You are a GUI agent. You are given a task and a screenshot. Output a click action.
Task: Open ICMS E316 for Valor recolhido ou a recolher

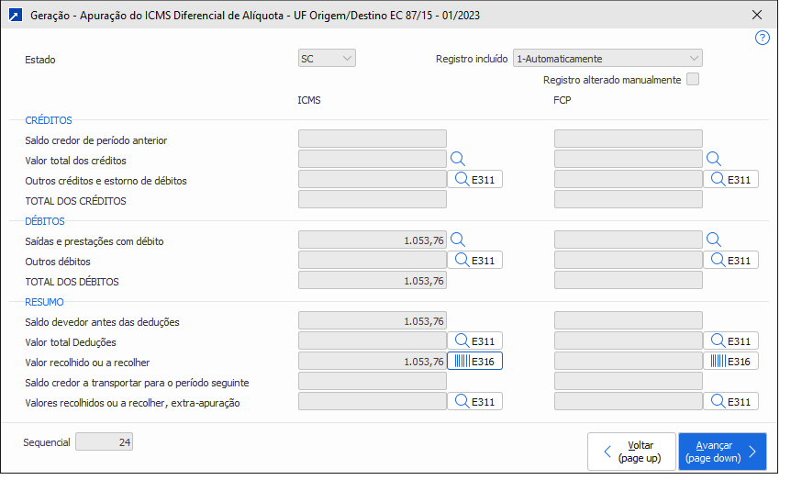(475, 362)
